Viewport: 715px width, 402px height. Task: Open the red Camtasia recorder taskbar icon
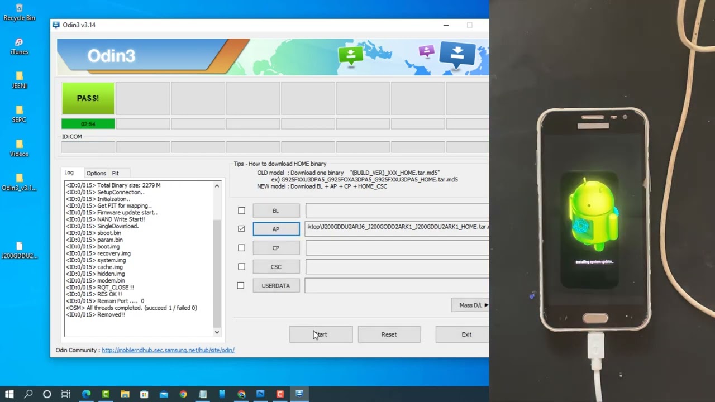click(x=280, y=394)
